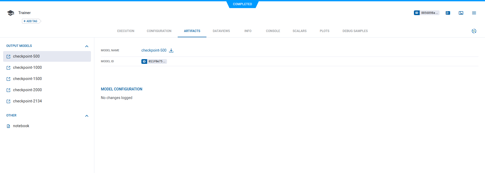Click the Add Tag button

click(x=31, y=21)
